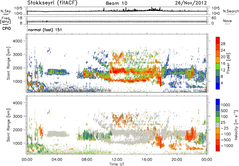Click the 2000 km tick in power panel
The image size is (239, 166).
click(x=17, y=68)
